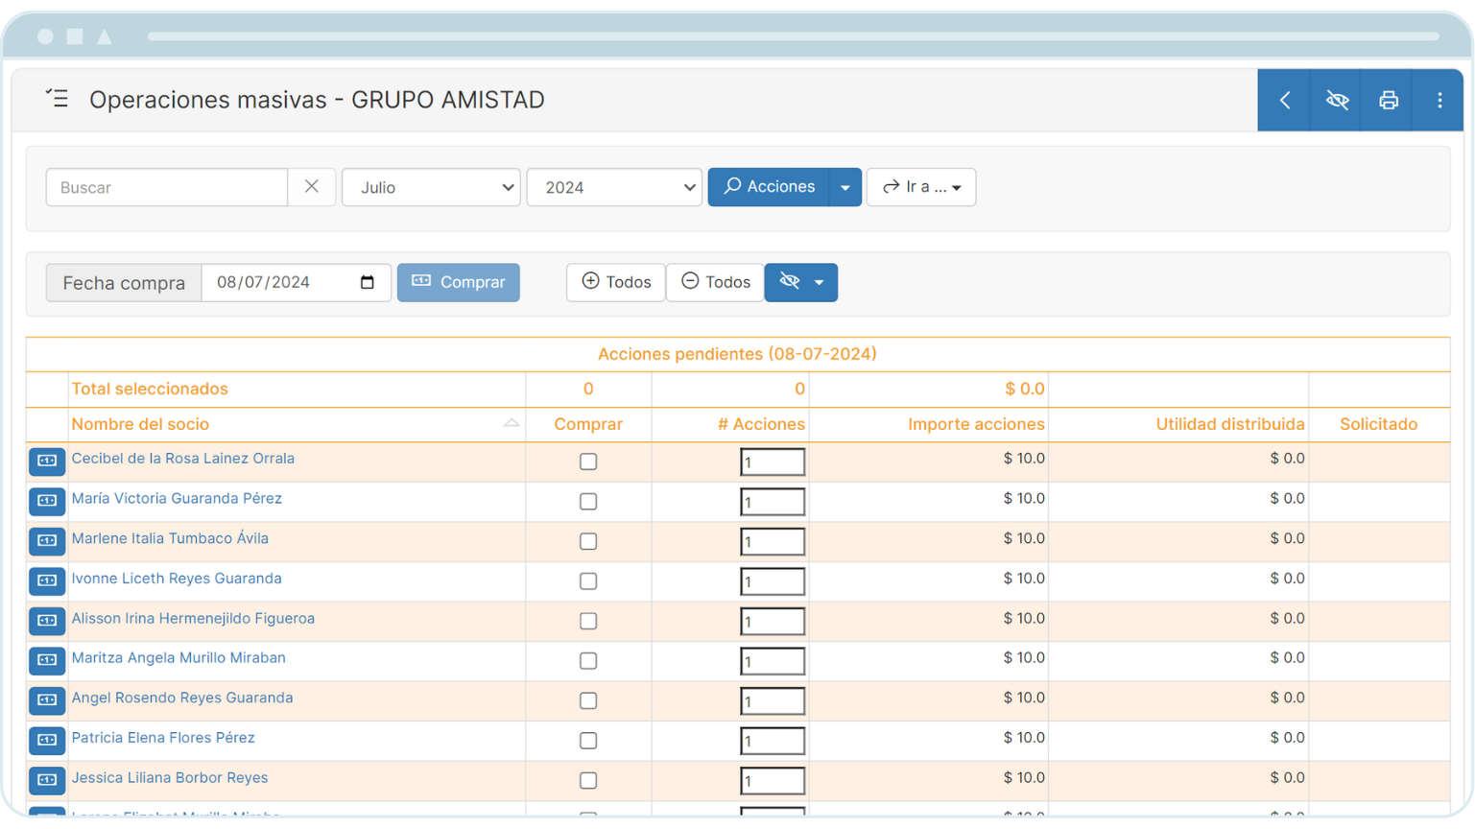
Task: Enable the checkbox for Ivonne Liceth Reyes Guaranda
Action: coord(588,580)
